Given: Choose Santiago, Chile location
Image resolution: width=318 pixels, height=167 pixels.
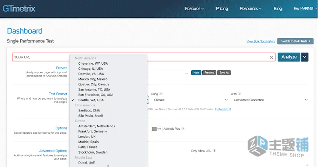Looking at the screenshot, I should point(89,111).
